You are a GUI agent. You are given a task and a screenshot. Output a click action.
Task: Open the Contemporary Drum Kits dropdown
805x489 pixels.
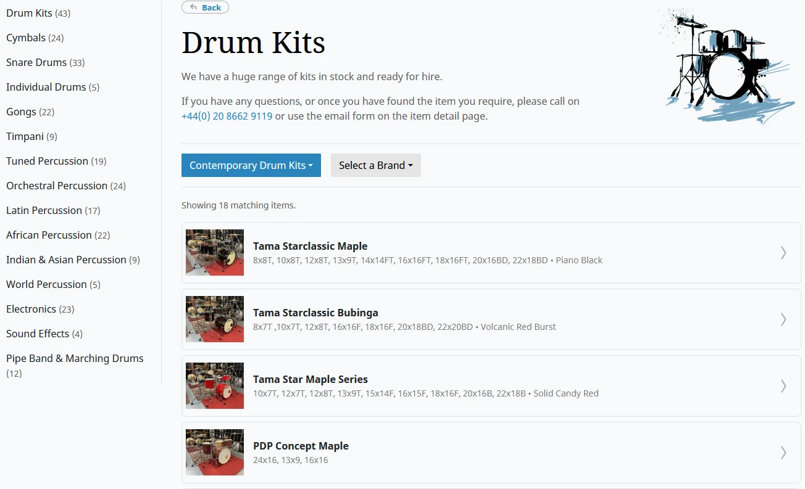click(x=251, y=165)
